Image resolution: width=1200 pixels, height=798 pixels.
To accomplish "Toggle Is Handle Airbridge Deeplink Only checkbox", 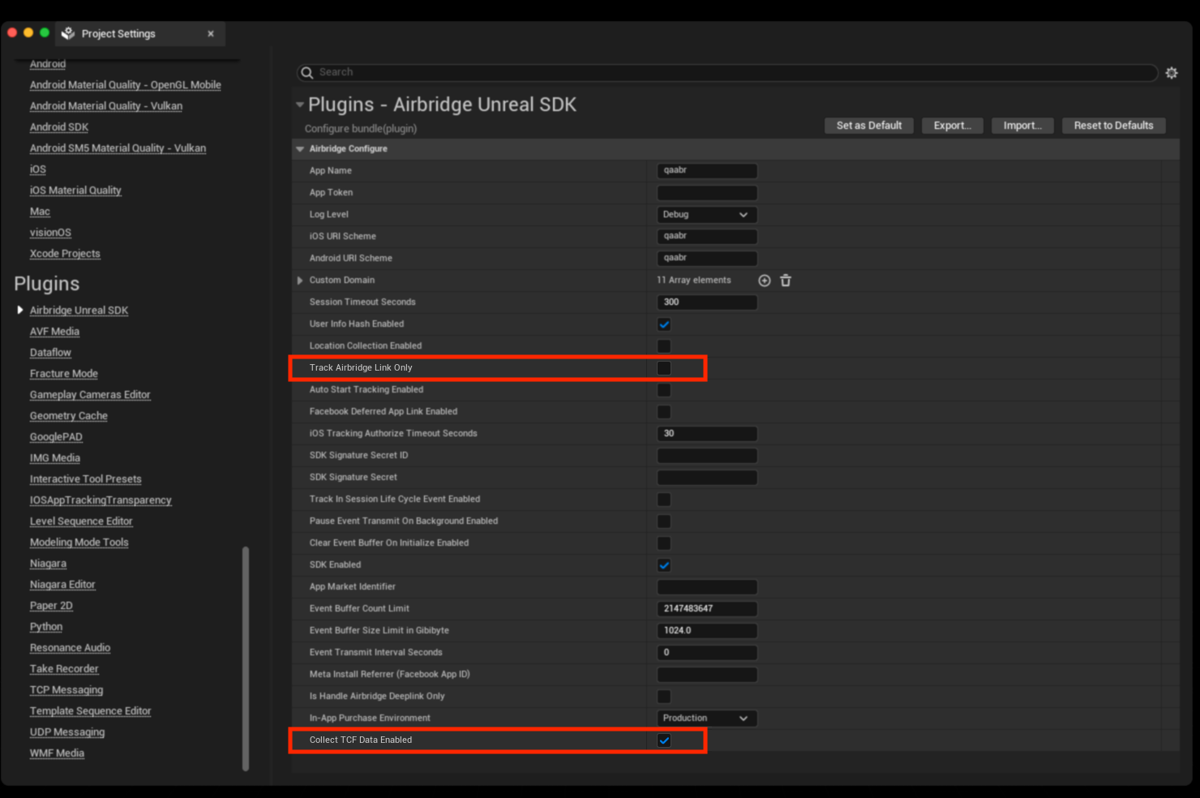I will point(664,697).
